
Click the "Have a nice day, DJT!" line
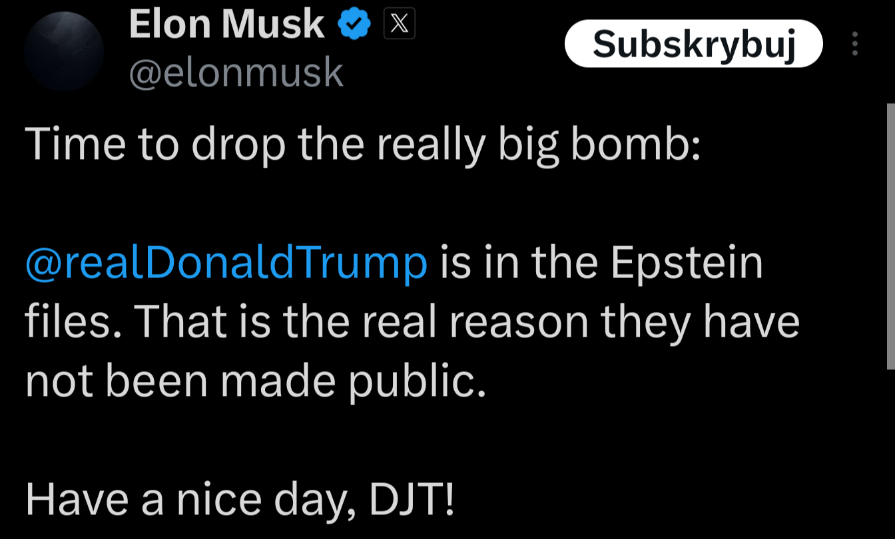pyautogui.click(x=240, y=500)
